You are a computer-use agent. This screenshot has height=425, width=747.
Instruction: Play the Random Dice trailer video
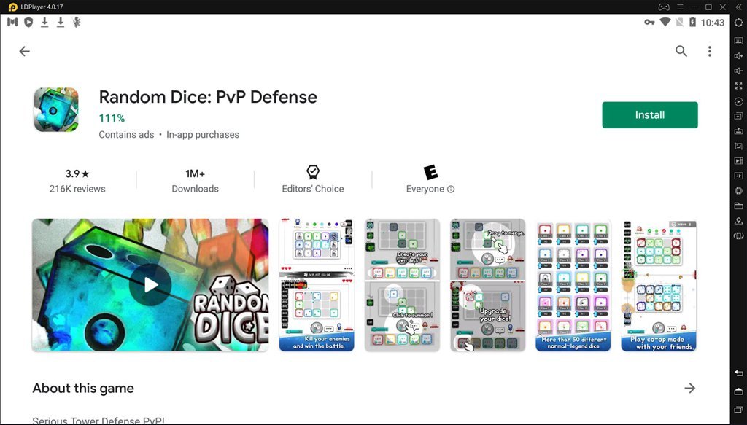151,285
